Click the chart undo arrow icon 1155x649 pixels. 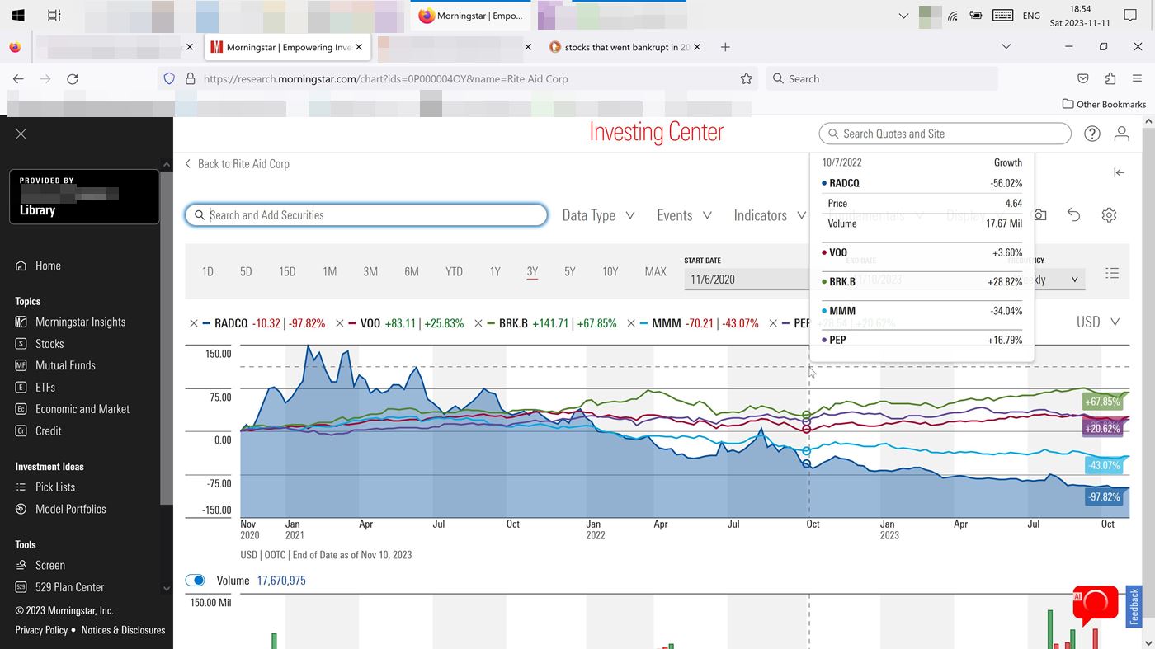click(1073, 214)
